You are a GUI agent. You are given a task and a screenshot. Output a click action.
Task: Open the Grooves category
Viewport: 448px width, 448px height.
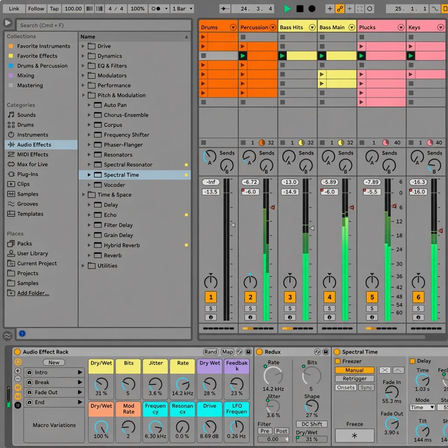(x=28, y=204)
